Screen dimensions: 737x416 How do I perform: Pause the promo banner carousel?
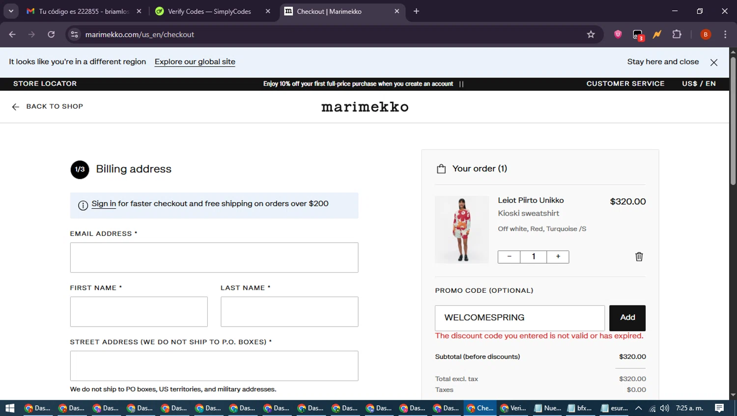(461, 84)
